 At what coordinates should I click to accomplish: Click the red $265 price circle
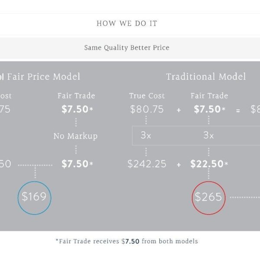coord(208,198)
